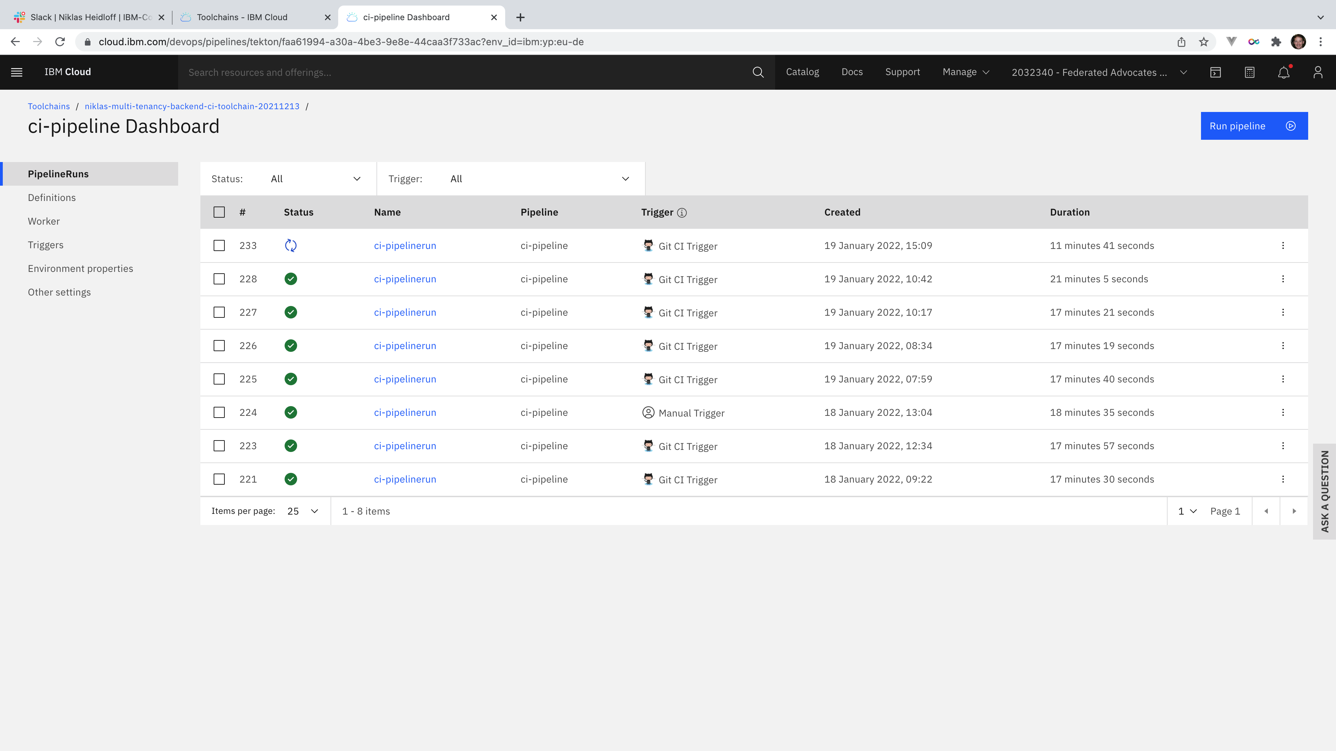This screenshot has width=1336, height=751.
Task: Switch to the Toolchains - IBM Cloud tab
Action: (x=242, y=17)
